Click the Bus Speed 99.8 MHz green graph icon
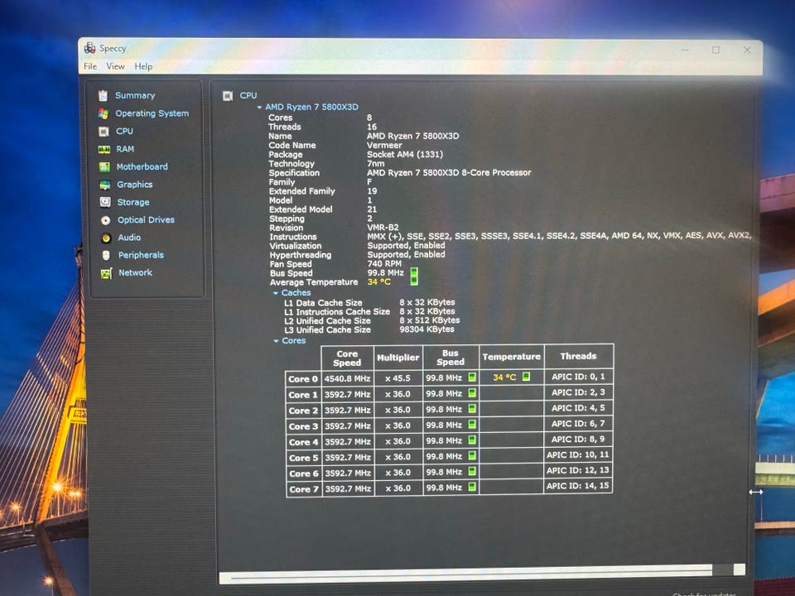The height and width of the screenshot is (596, 795). click(414, 272)
